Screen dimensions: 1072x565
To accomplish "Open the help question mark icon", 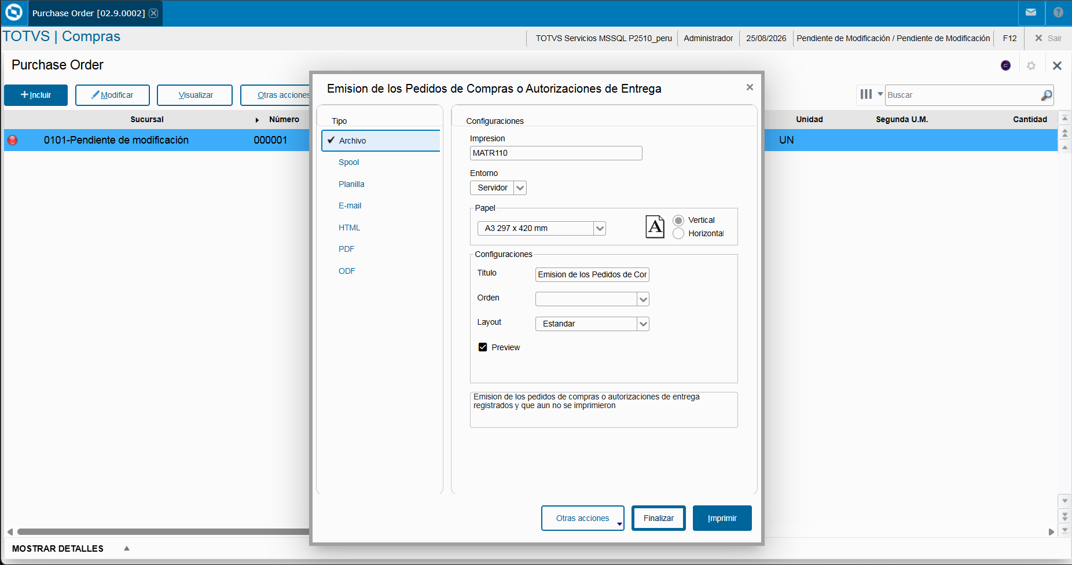I will (x=1058, y=12).
